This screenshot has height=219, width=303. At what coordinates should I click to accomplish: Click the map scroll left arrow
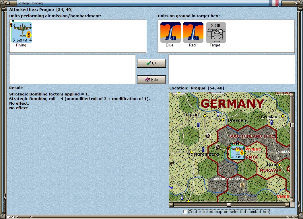click(x=171, y=204)
